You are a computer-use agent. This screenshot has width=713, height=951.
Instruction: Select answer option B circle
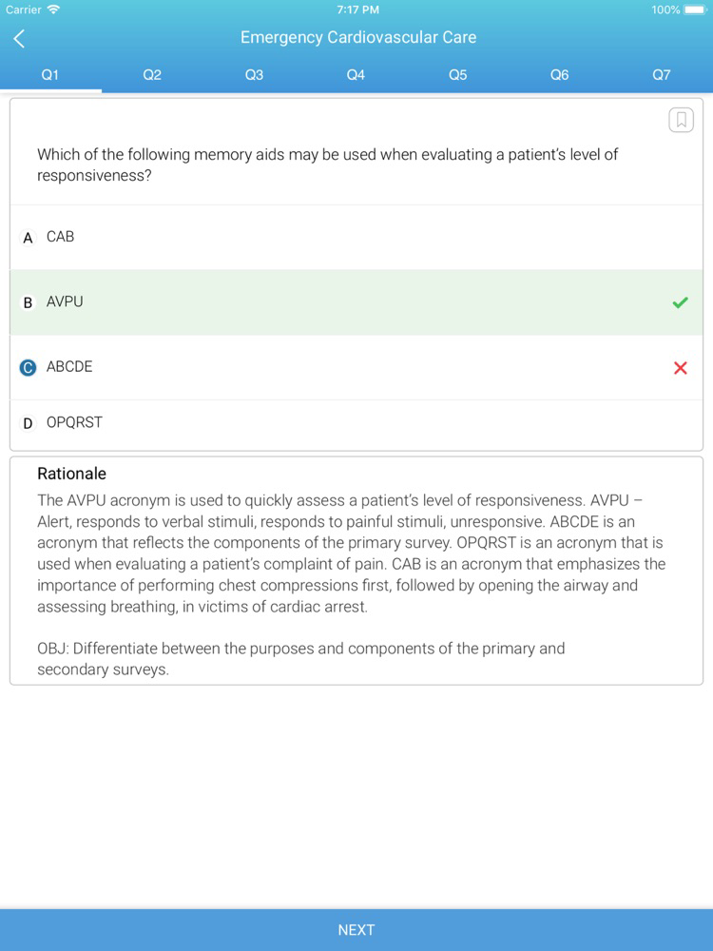click(x=28, y=302)
